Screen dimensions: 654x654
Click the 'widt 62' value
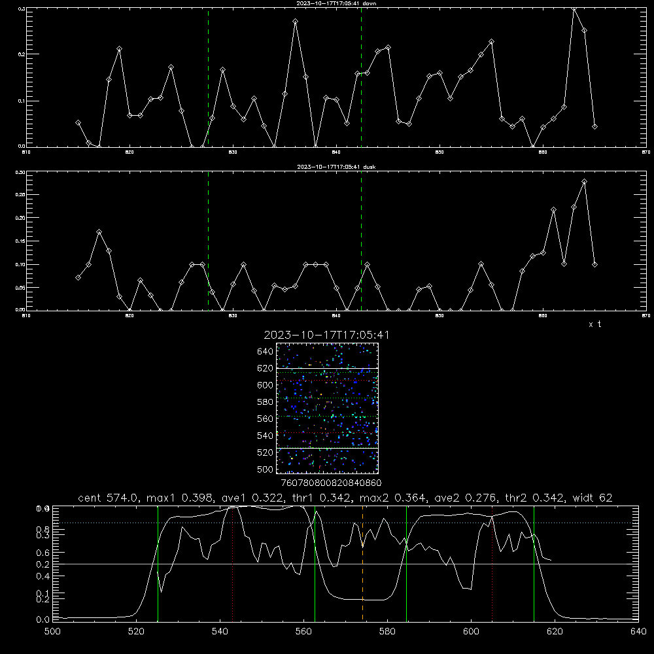[593, 498]
